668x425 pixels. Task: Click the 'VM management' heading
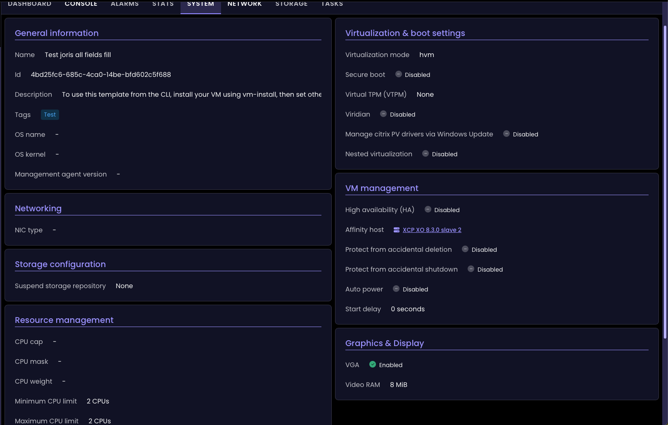point(382,188)
